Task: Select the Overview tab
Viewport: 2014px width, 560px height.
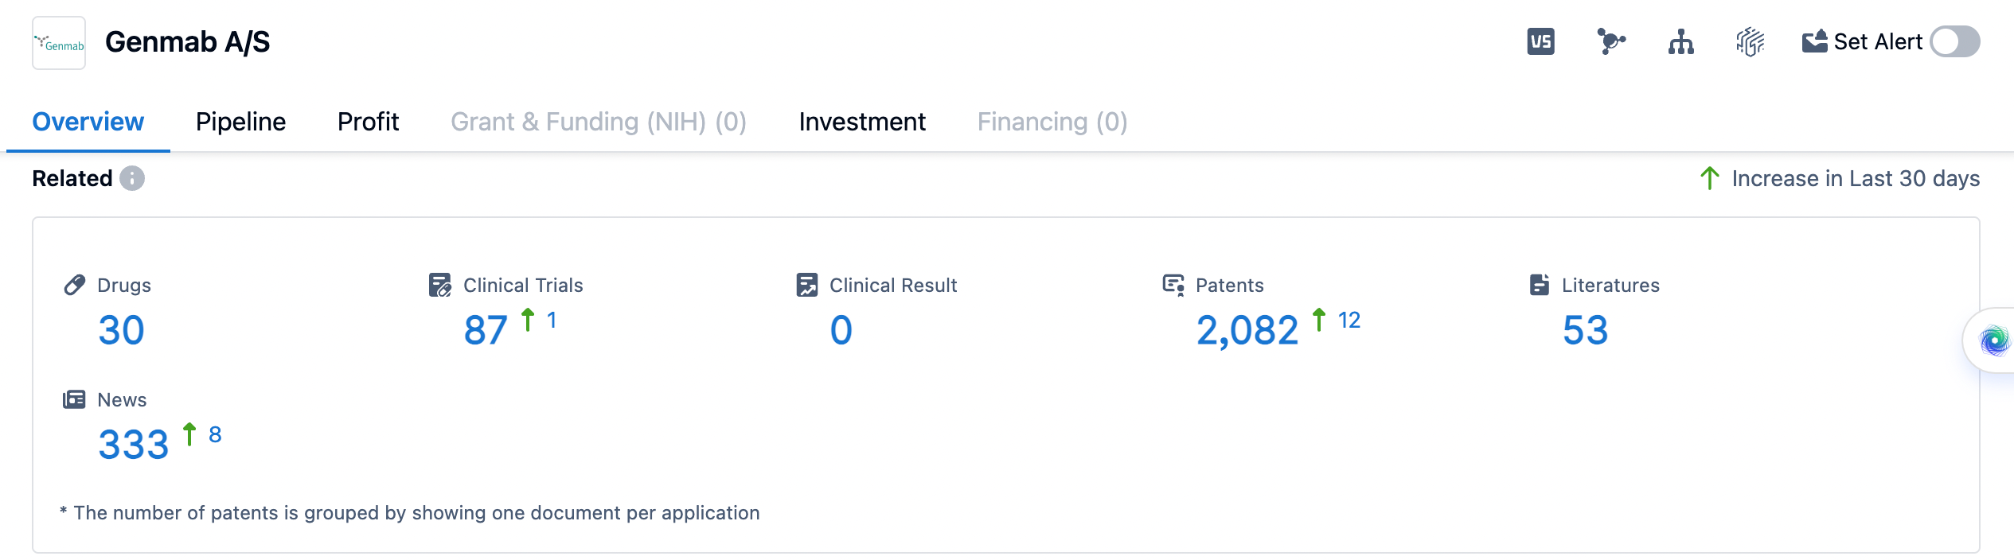Action: [x=88, y=122]
